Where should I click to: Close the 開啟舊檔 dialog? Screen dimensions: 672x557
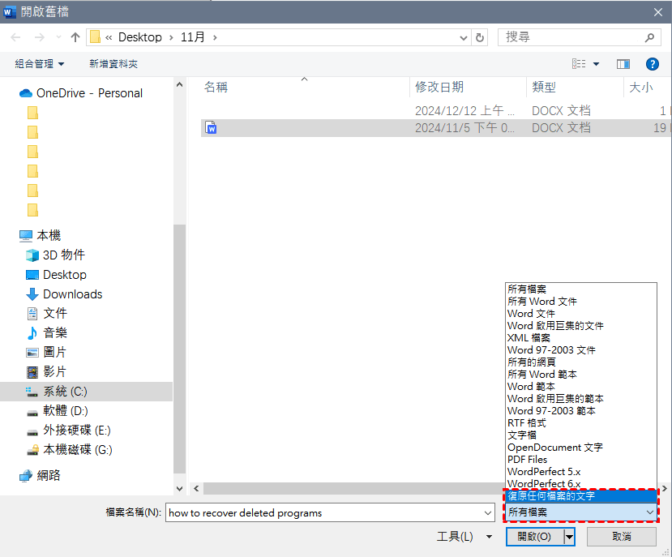[658, 12]
